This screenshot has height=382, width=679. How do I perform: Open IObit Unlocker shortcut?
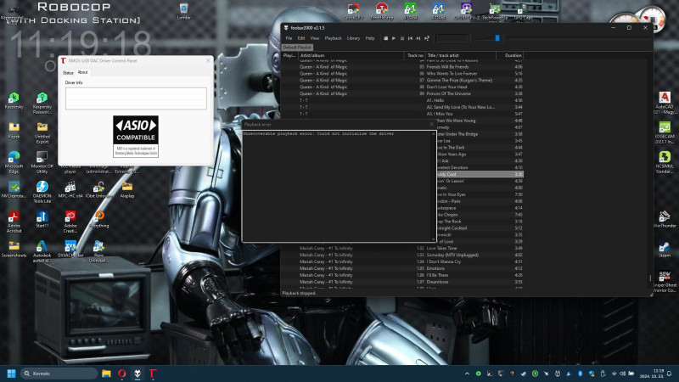point(98,189)
